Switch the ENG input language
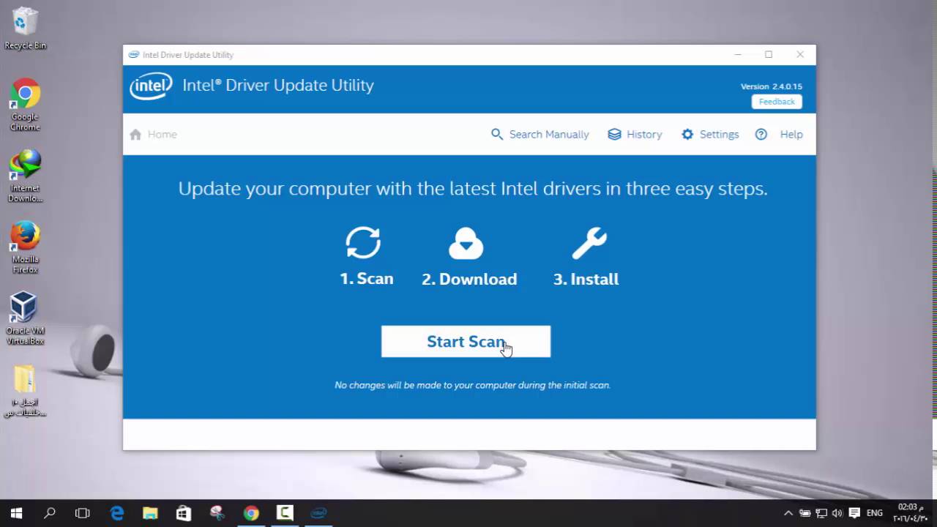The width and height of the screenshot is (937, 527). [x=875, y=513]
